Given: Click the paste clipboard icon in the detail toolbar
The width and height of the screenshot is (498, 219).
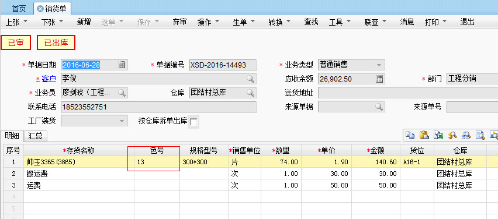Looking at the screenshot, I should tap(424, 135).
